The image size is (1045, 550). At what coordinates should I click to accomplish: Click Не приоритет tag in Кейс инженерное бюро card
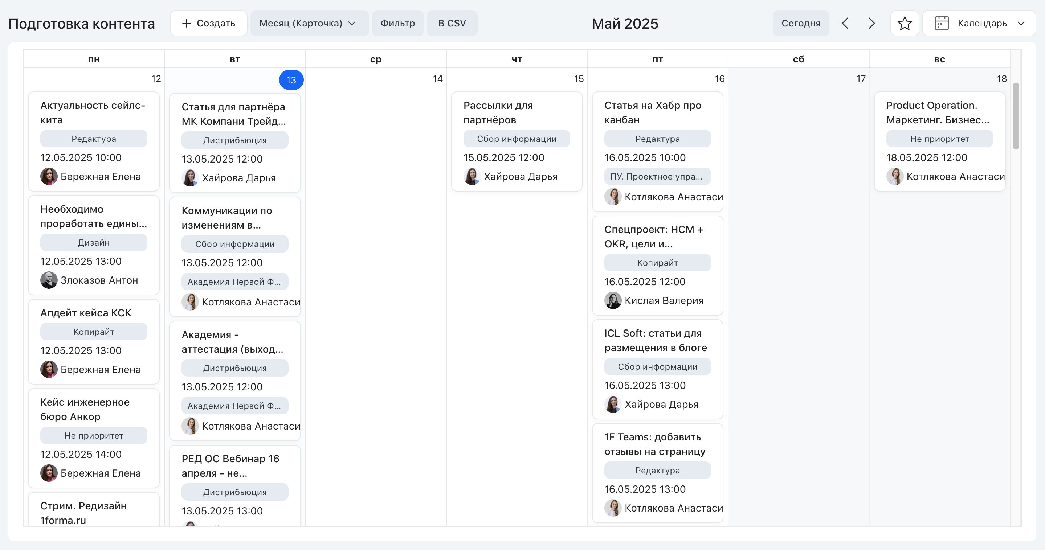(x=94, y=436)
